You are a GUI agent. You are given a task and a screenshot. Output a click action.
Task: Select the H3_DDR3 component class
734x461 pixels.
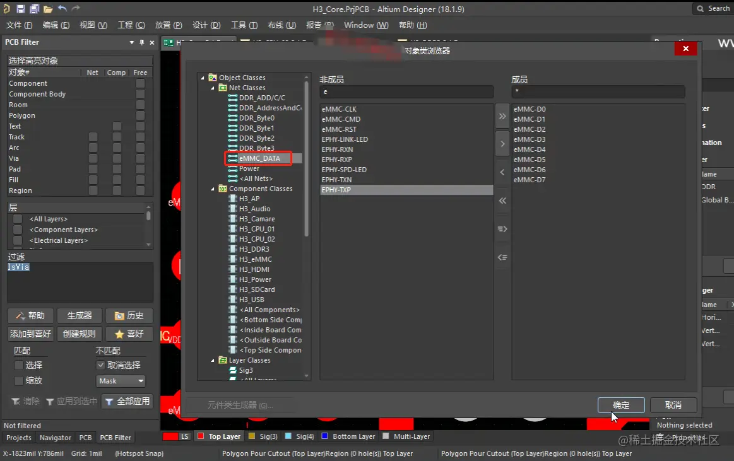click(254, 249)
